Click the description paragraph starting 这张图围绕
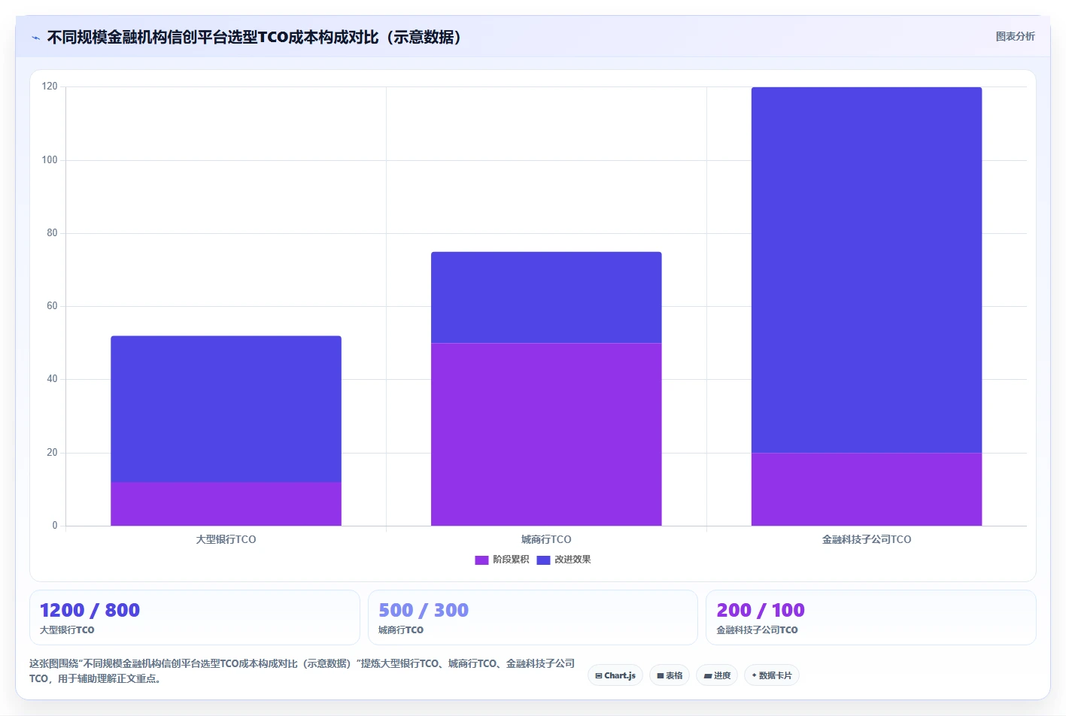 coord(302,671)
